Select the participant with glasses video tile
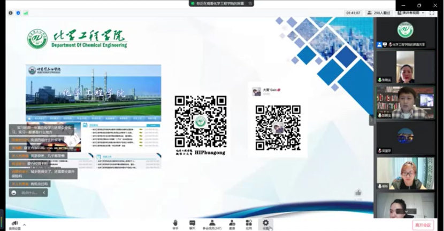The image size is (444, 231). click(405, 173)
